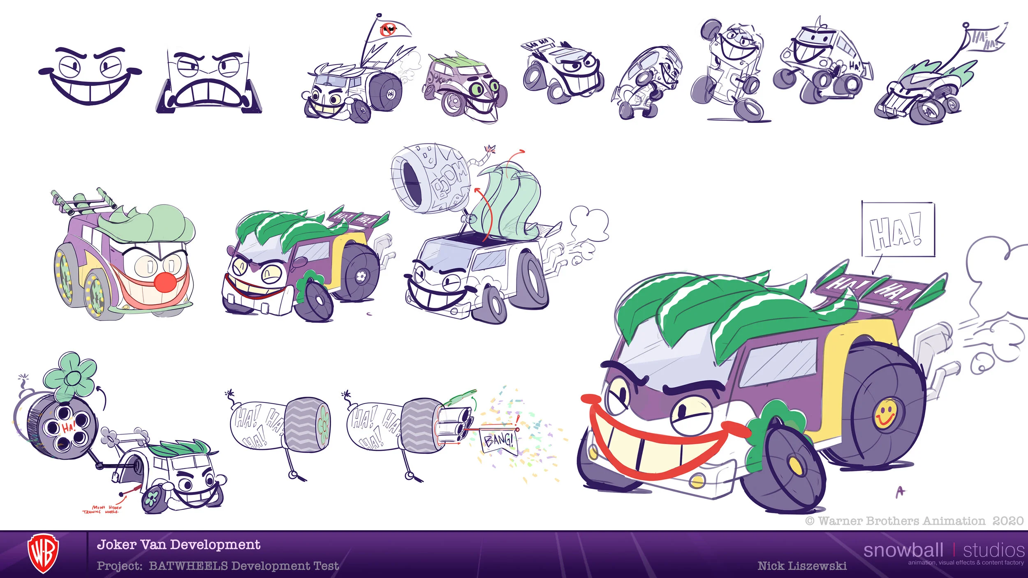Click the Warner Bros shield logo
The height and width of the screenshot is (578, 1028).
pos(43,553)
